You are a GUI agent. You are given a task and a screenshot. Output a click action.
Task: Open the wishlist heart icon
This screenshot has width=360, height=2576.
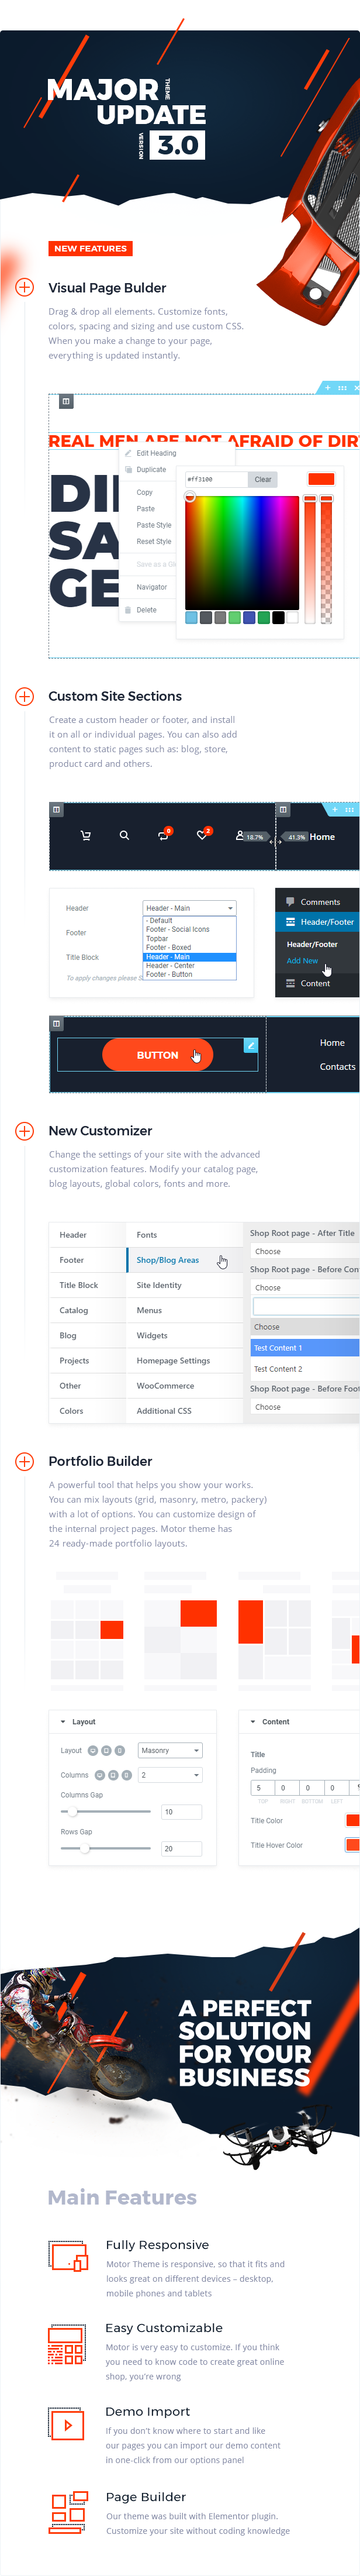202,835
